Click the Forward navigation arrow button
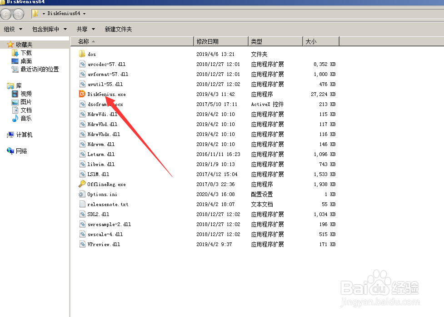444x317 pixels. 19,14
